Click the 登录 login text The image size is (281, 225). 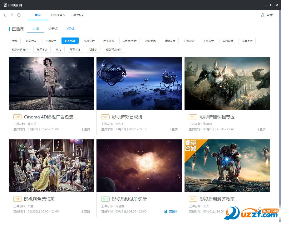click(269, 15)
